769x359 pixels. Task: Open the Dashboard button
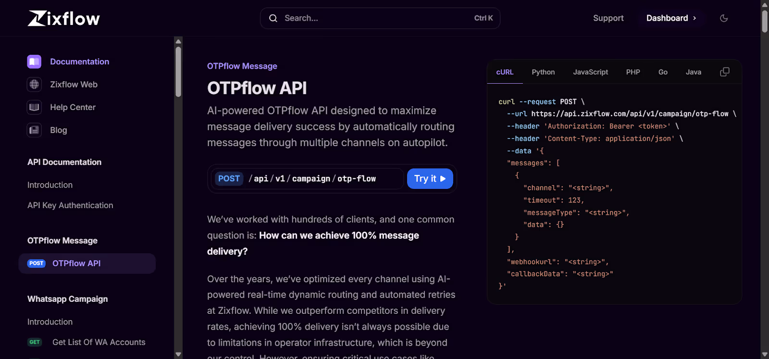coord(671,18)
